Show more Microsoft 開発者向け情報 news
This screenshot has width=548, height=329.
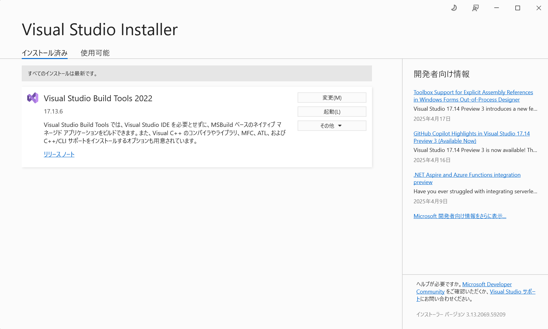click(460, 216)
